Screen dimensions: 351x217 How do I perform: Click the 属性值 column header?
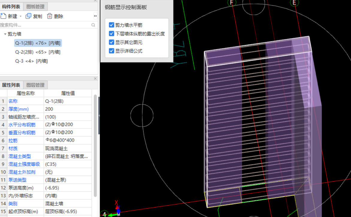pyautogui.click(x=68, y=93)
